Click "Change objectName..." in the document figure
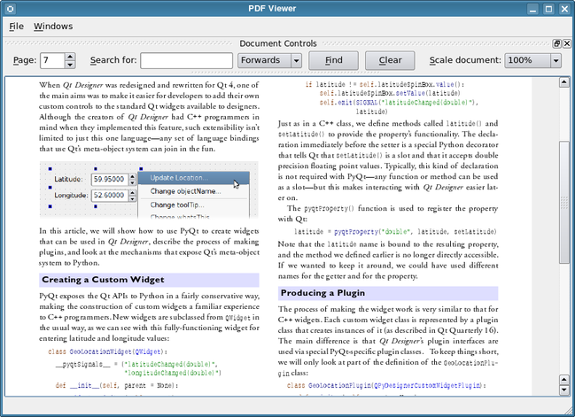575x417 pixels. (185, 191)
